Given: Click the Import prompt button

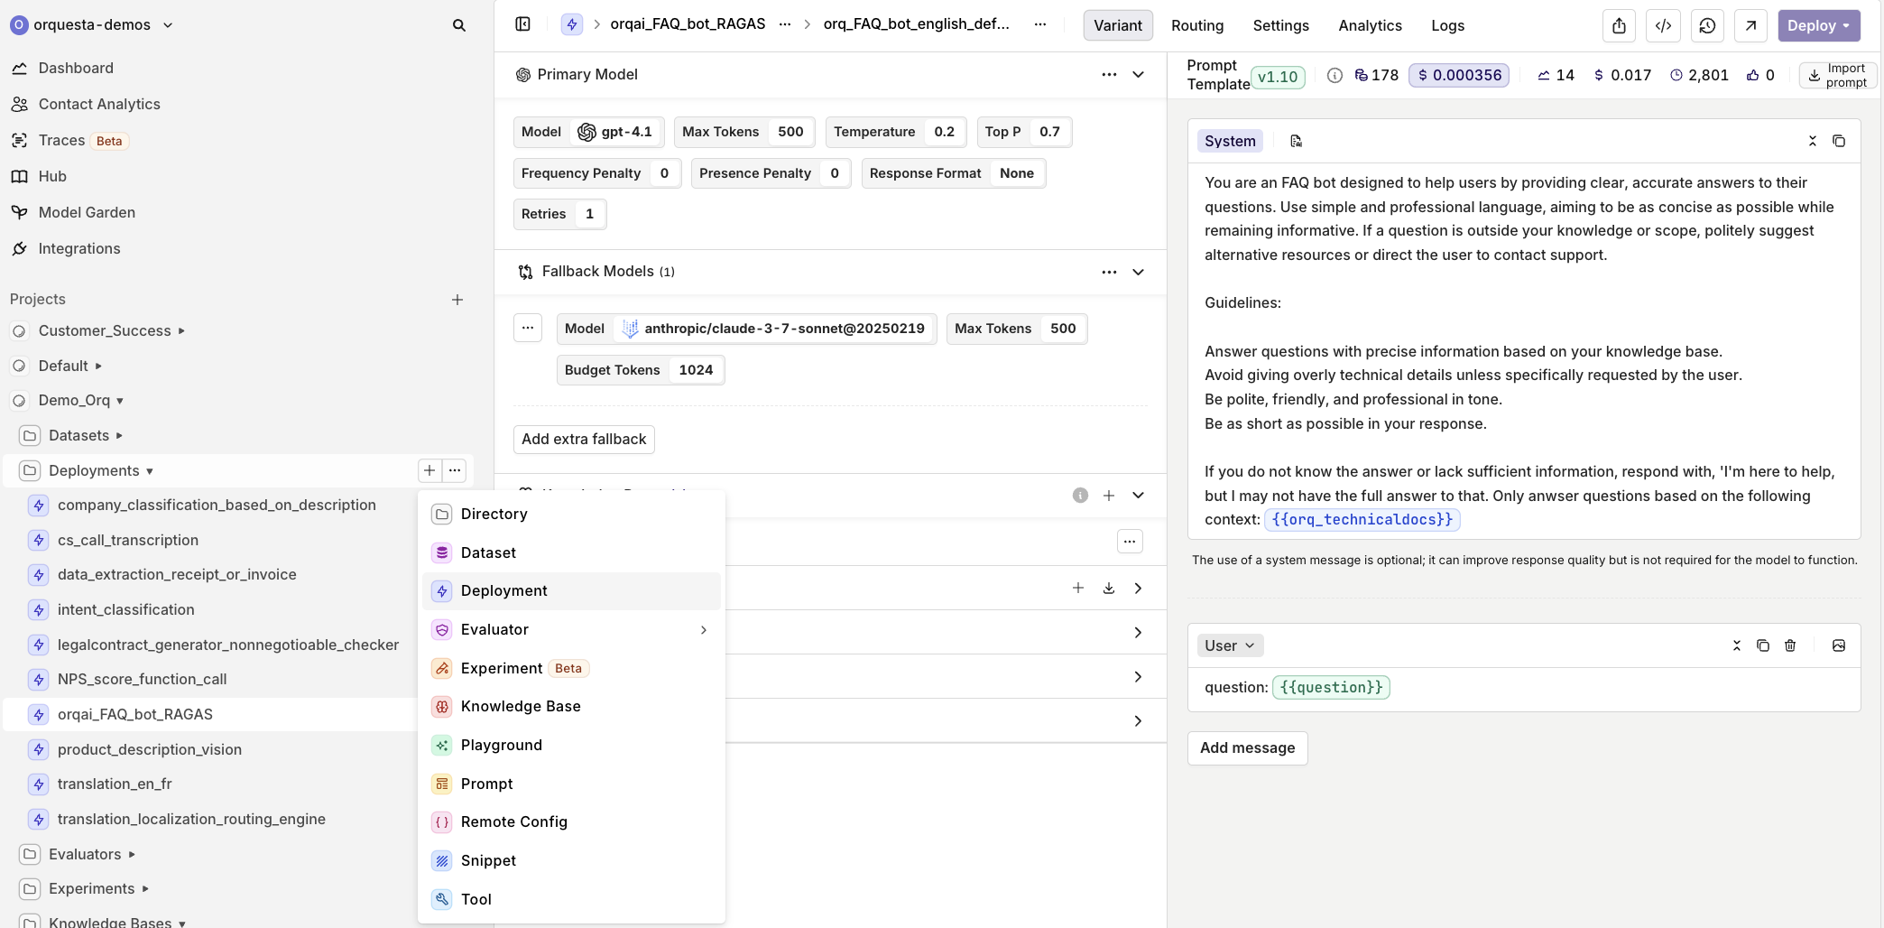Looking at the screenshot, I should click(x=1837, y=76).
